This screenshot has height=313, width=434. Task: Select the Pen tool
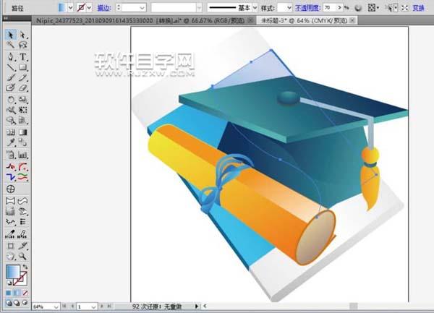(10, 56)
